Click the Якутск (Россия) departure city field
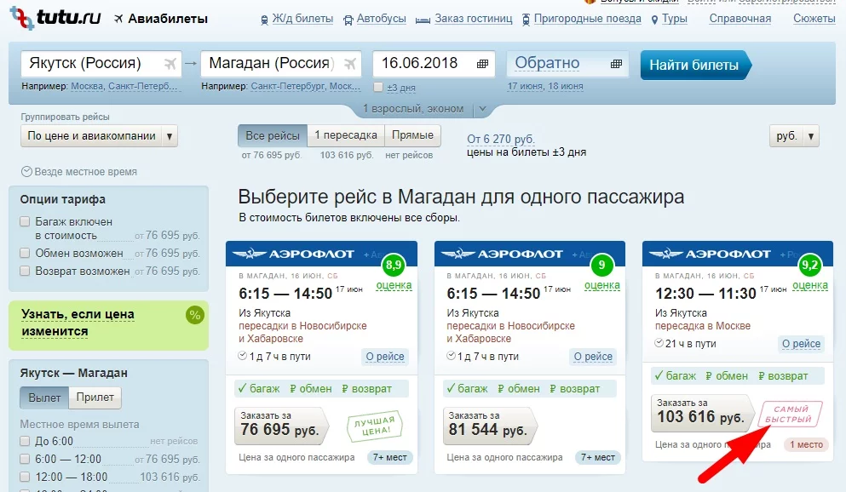Viewport: 846px width, 492px height. click(x=101, y=64)
